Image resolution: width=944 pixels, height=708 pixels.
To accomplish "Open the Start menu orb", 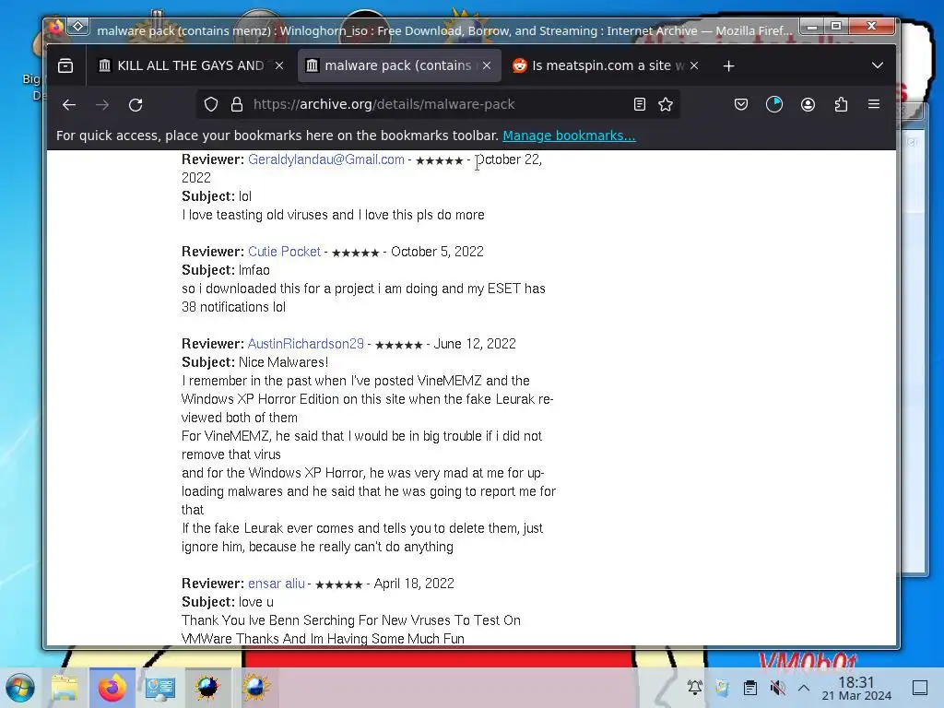I will coord(20,688).
